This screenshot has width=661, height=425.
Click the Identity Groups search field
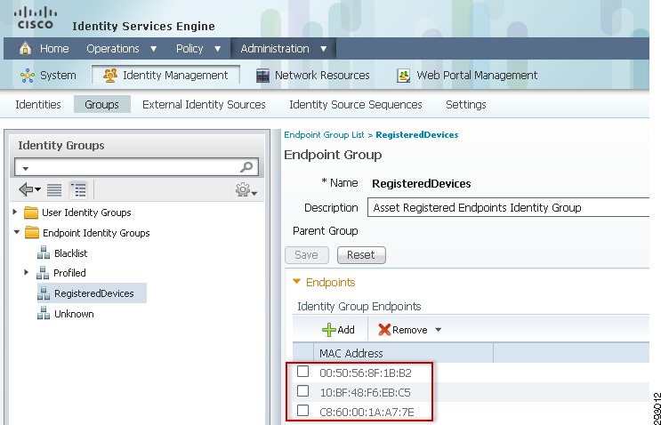coord(137,167)
